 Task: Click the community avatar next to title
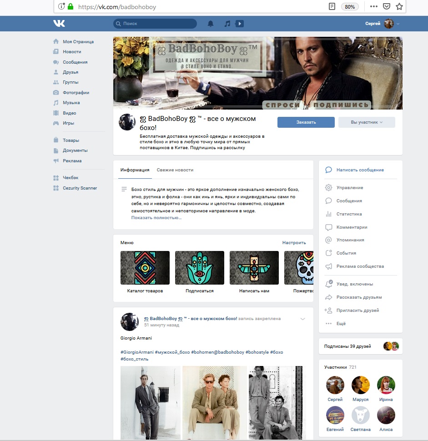pyautogui.click(x=127, y=122)
